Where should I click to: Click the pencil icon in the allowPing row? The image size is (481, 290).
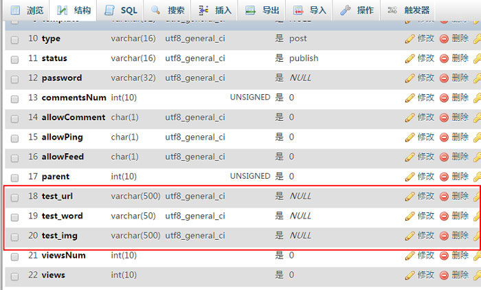[x=410, y=137]
